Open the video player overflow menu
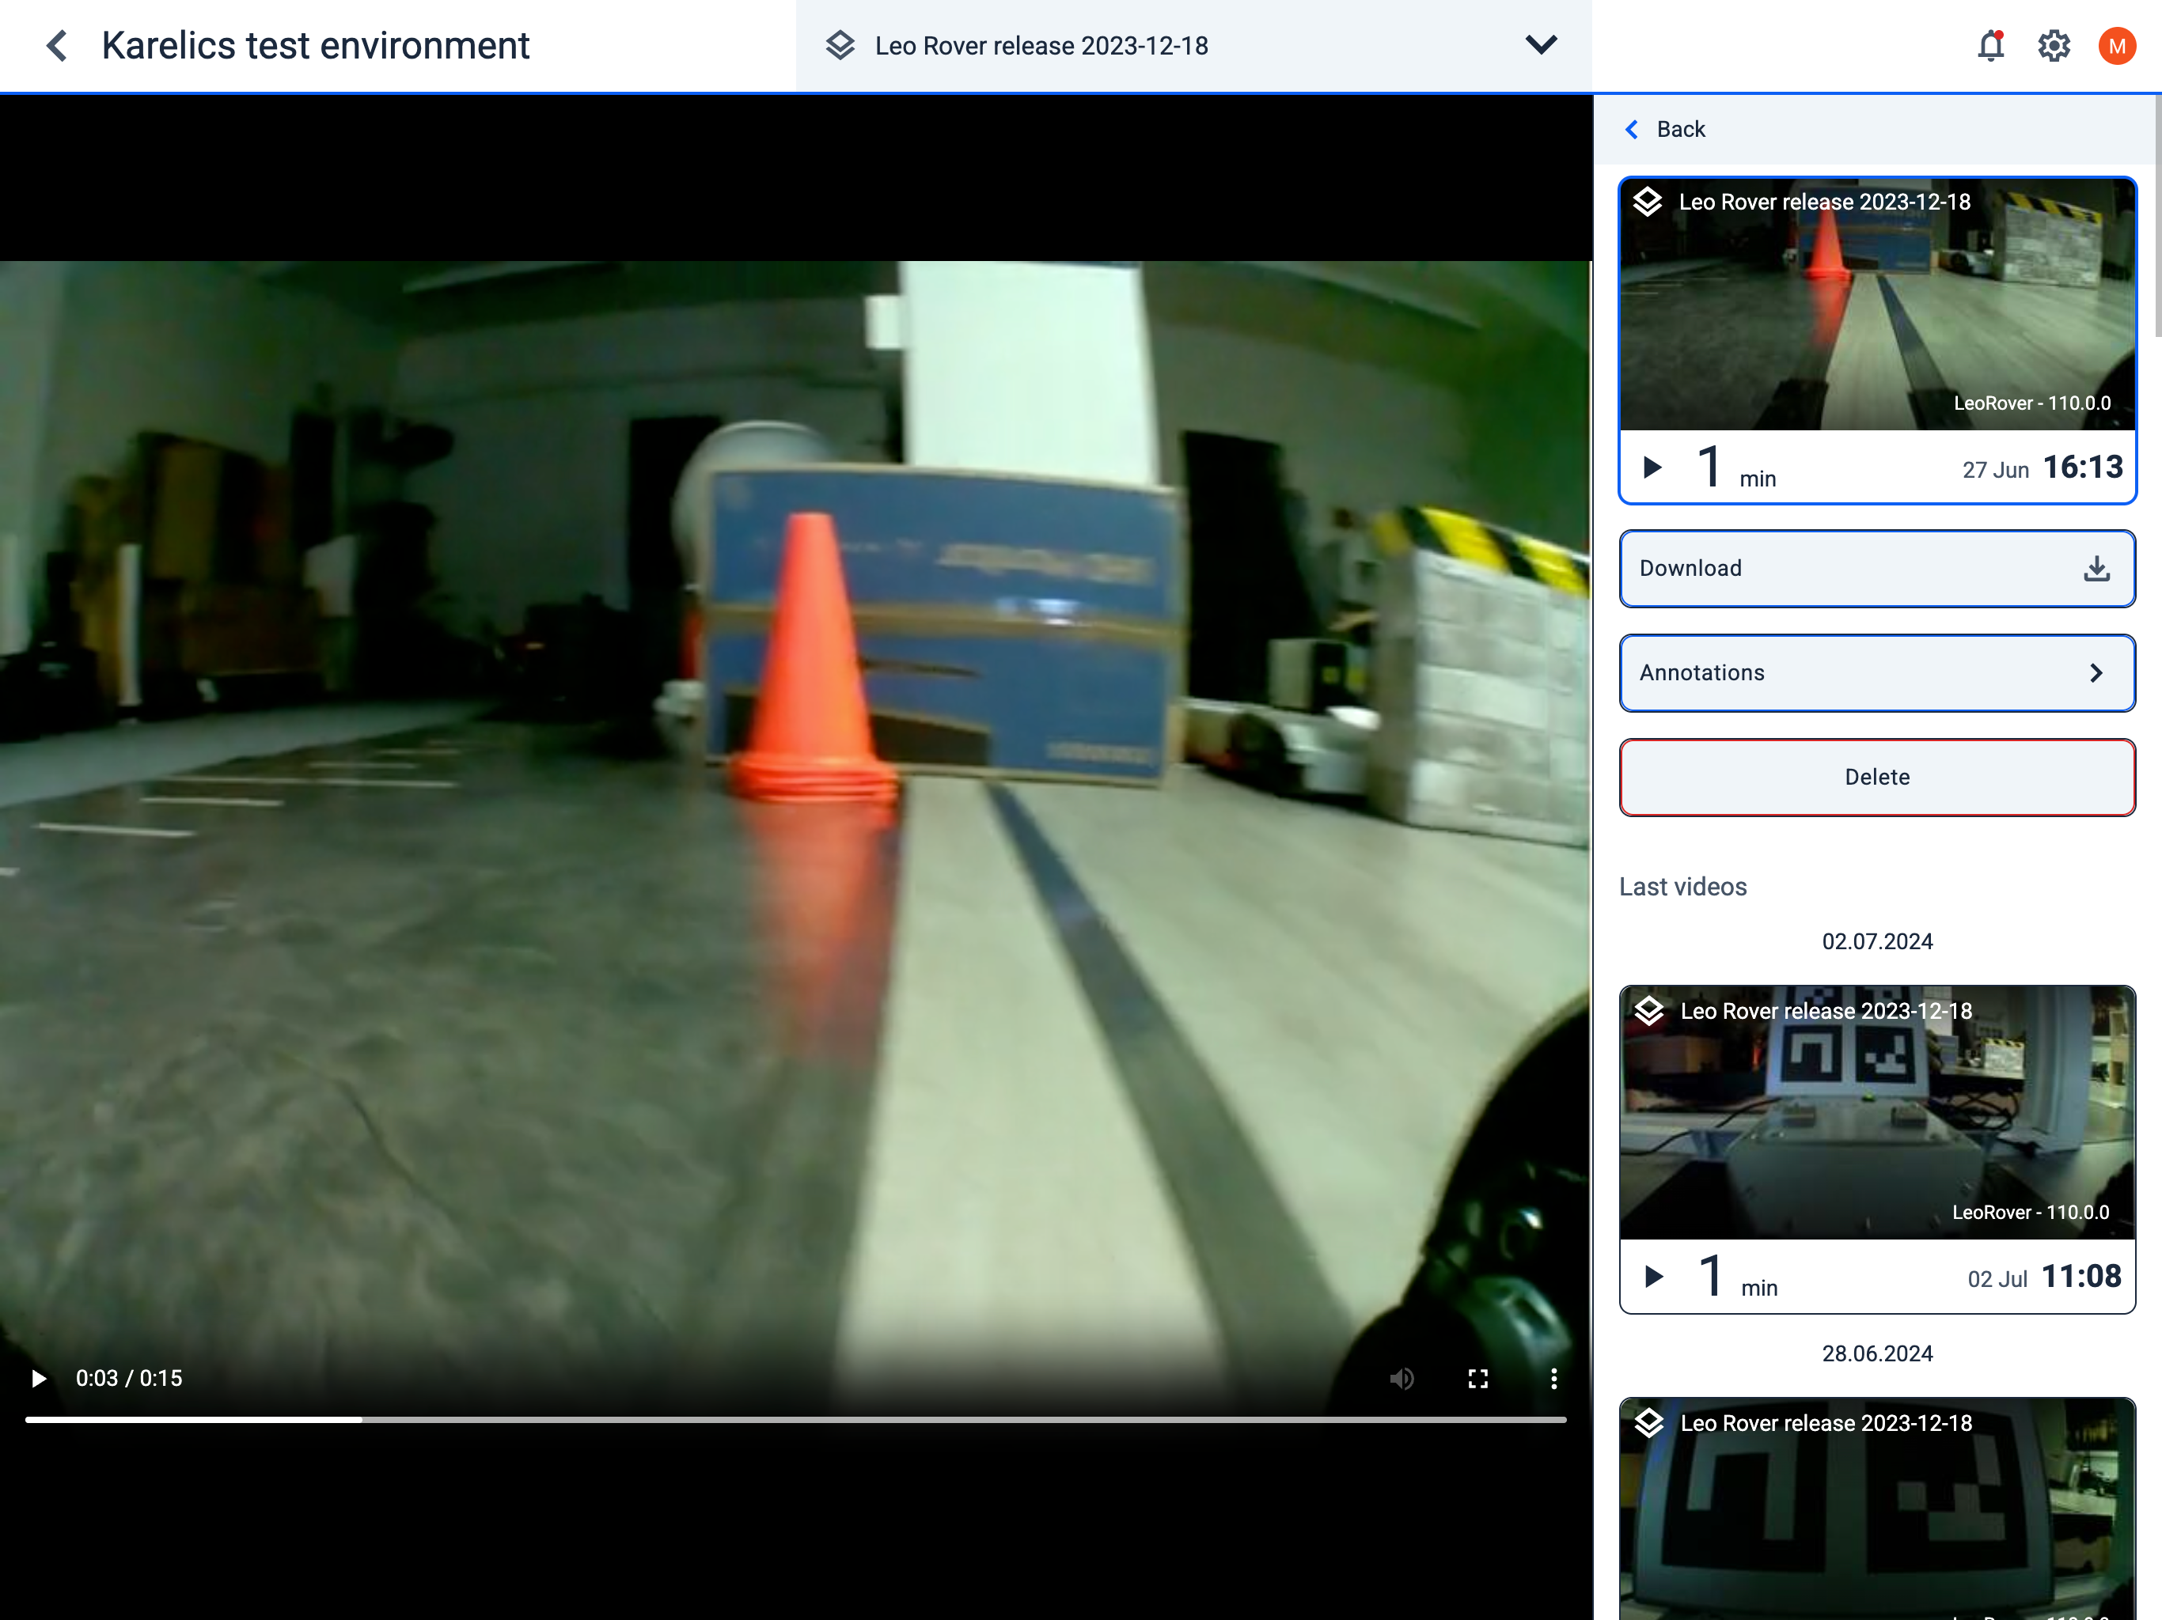The height and width of the screenshot is (1620, 2162). coord(1553,1378)
